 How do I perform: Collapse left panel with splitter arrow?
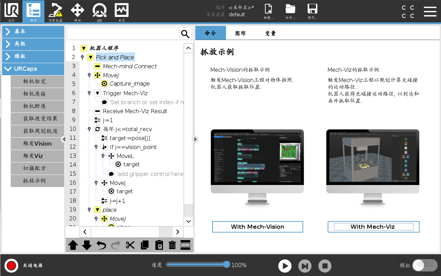(63, 139)
